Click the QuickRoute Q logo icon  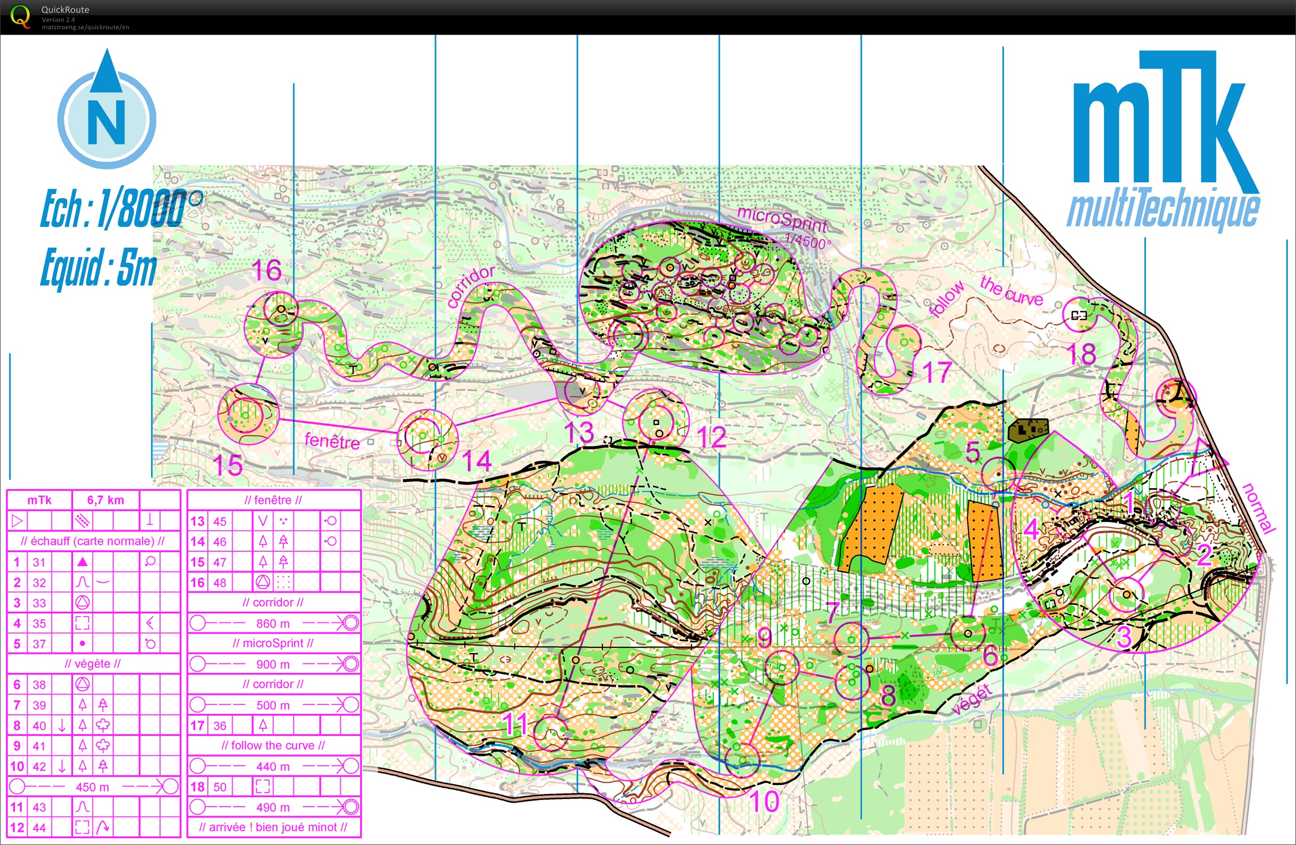[x=20, y=16]
